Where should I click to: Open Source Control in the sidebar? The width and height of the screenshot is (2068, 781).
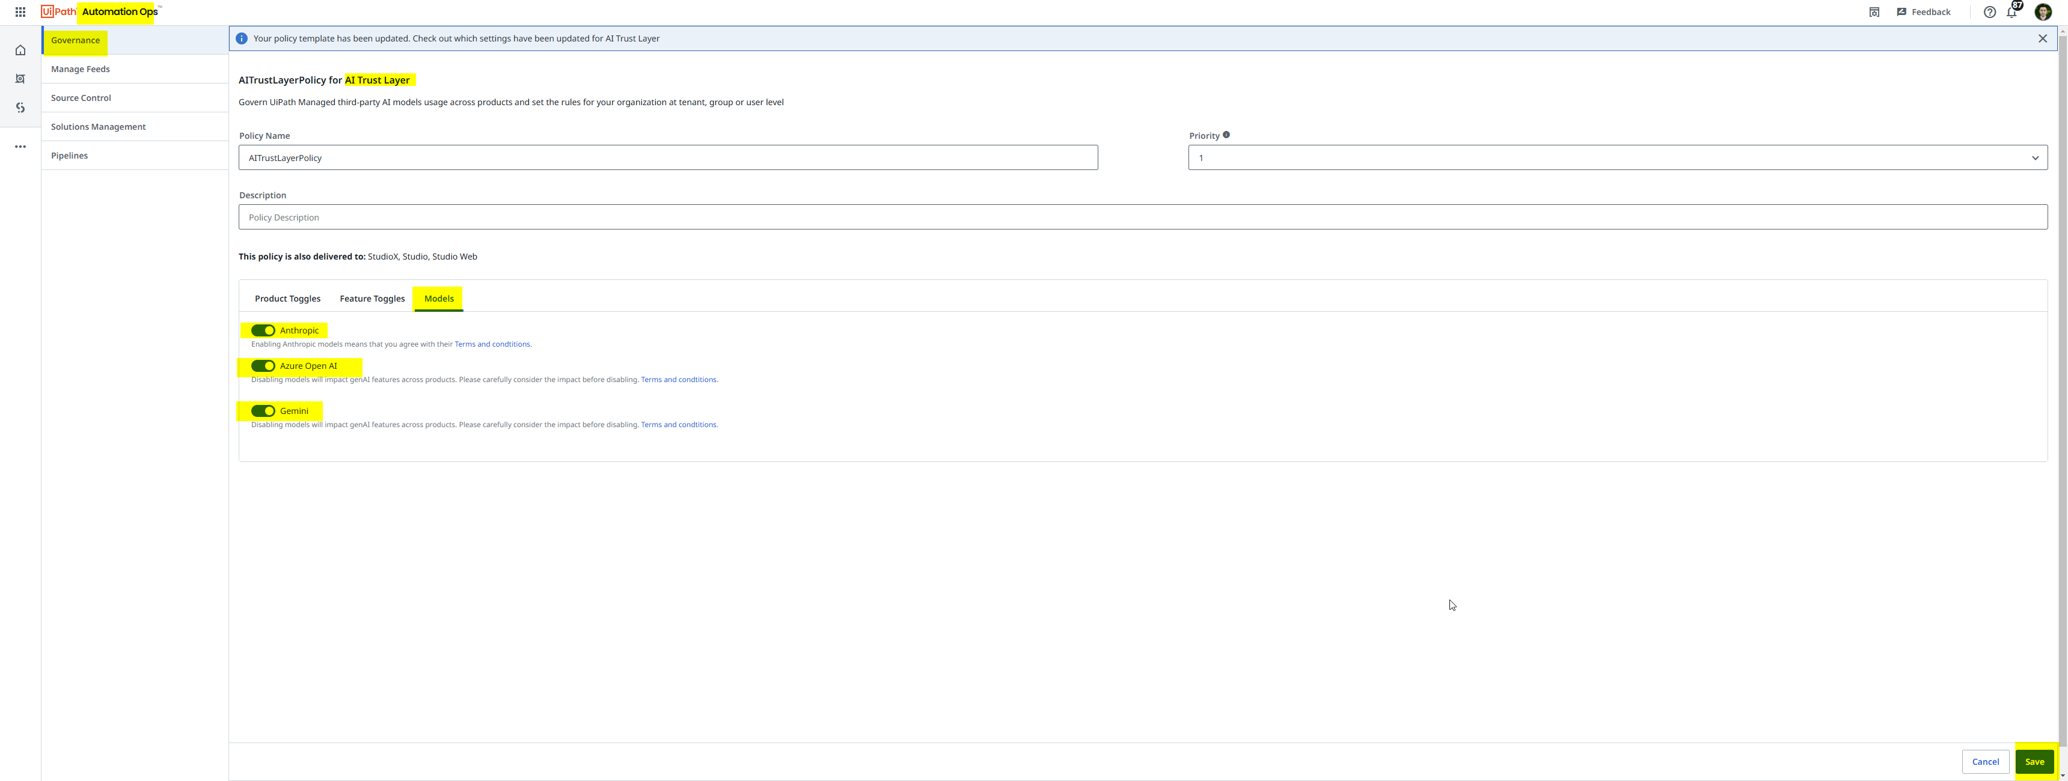point(135,98)
